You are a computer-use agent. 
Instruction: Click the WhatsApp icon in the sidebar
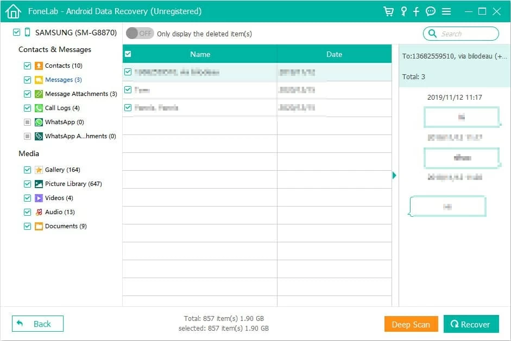39,122
